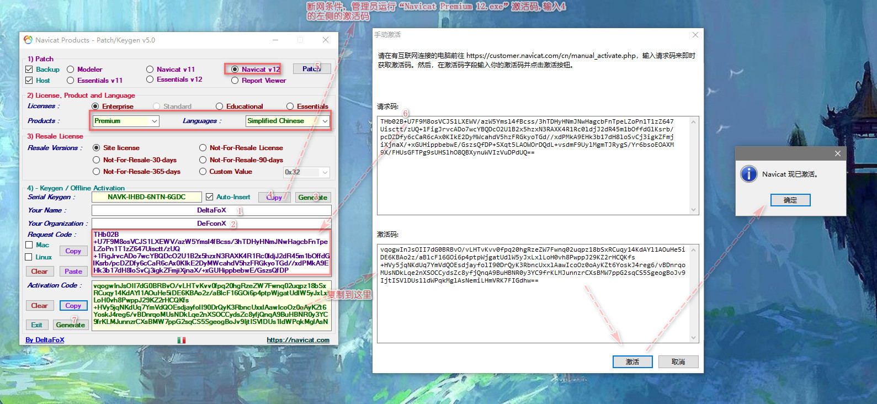Select Site license resale version

pyautogui.click(x=97, y=147)
